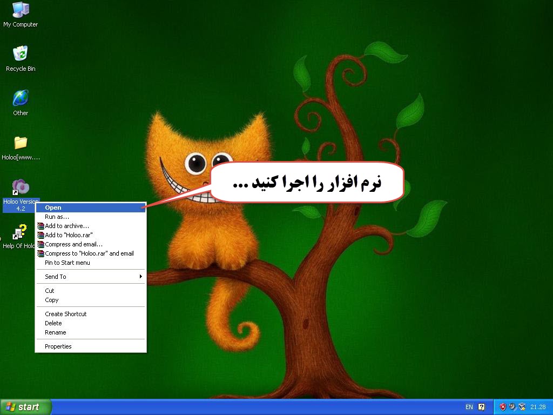Choose Add to "Holoo.rar" option

[x=69, y=235]
